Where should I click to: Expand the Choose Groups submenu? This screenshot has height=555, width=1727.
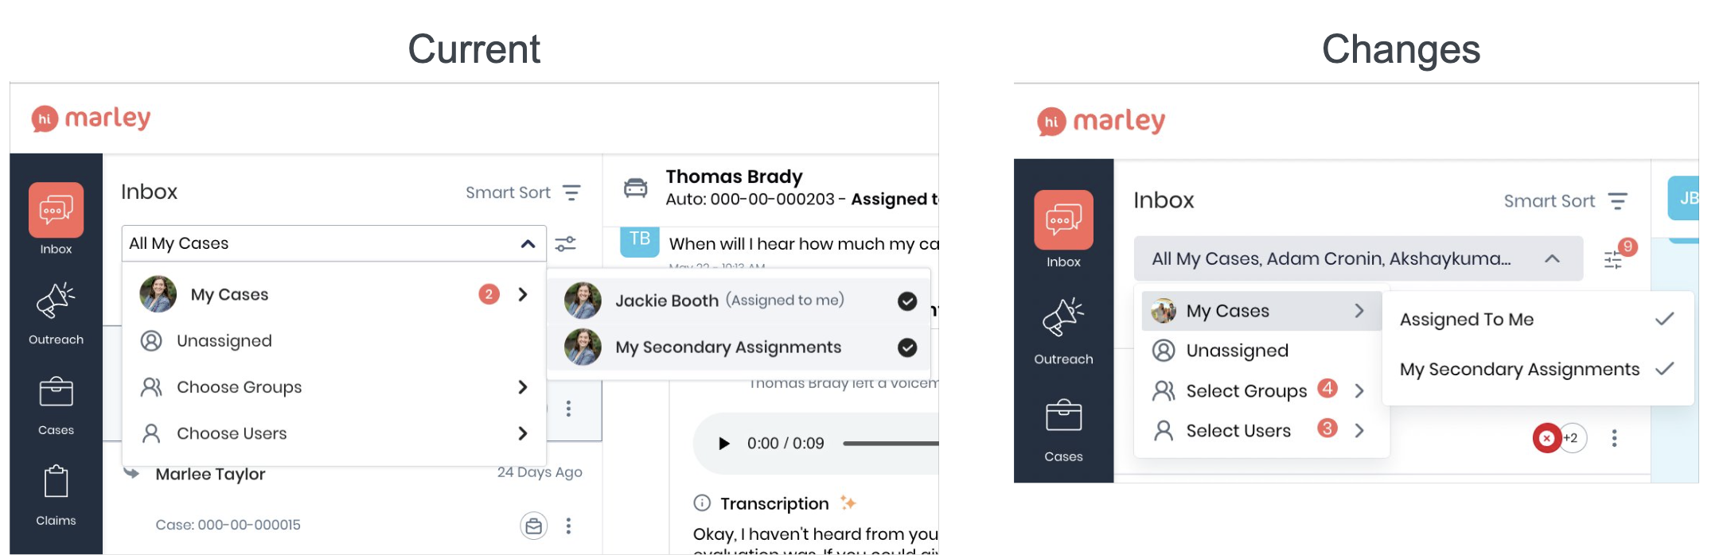click(x=522, y=387)
